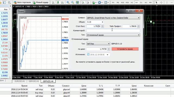Open the order Тип dropdown showing Отложенный ордер
The image size is (174, 97).
(113, 35)
